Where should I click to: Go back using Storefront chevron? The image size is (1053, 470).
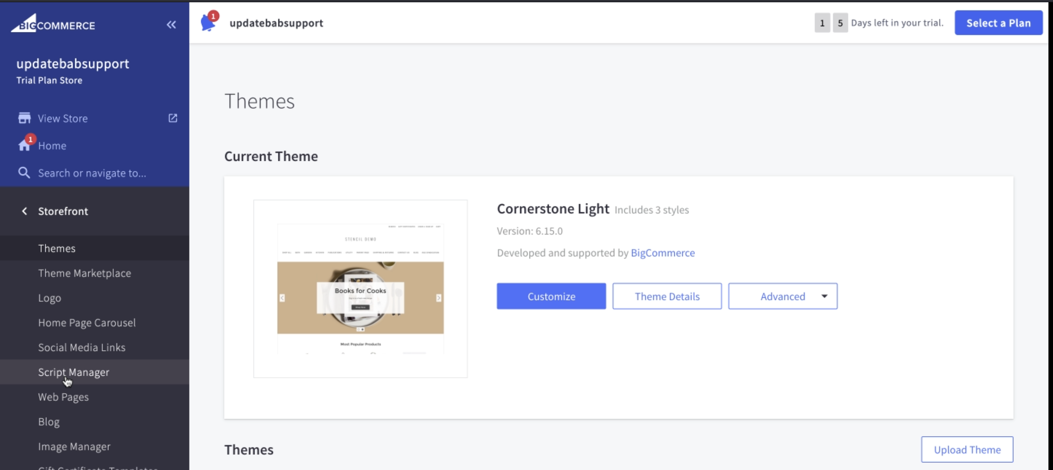pos(25,211)
